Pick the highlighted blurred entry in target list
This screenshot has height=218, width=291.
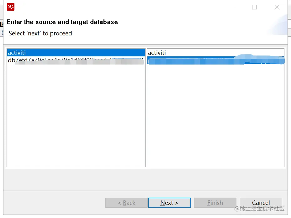pyautogui.click(x=215, y=60)
